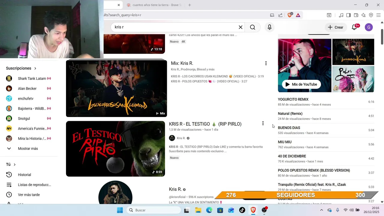The width and height of the screenshot is (384, 216).
Task: Open Brave VPN shield icon
Action: click(x=371, y=15)
